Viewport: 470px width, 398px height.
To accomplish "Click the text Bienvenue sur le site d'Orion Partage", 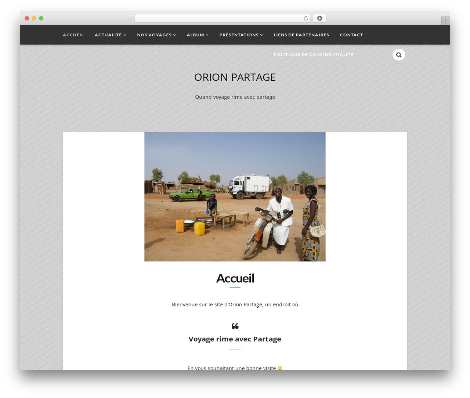I will (217, 304).
